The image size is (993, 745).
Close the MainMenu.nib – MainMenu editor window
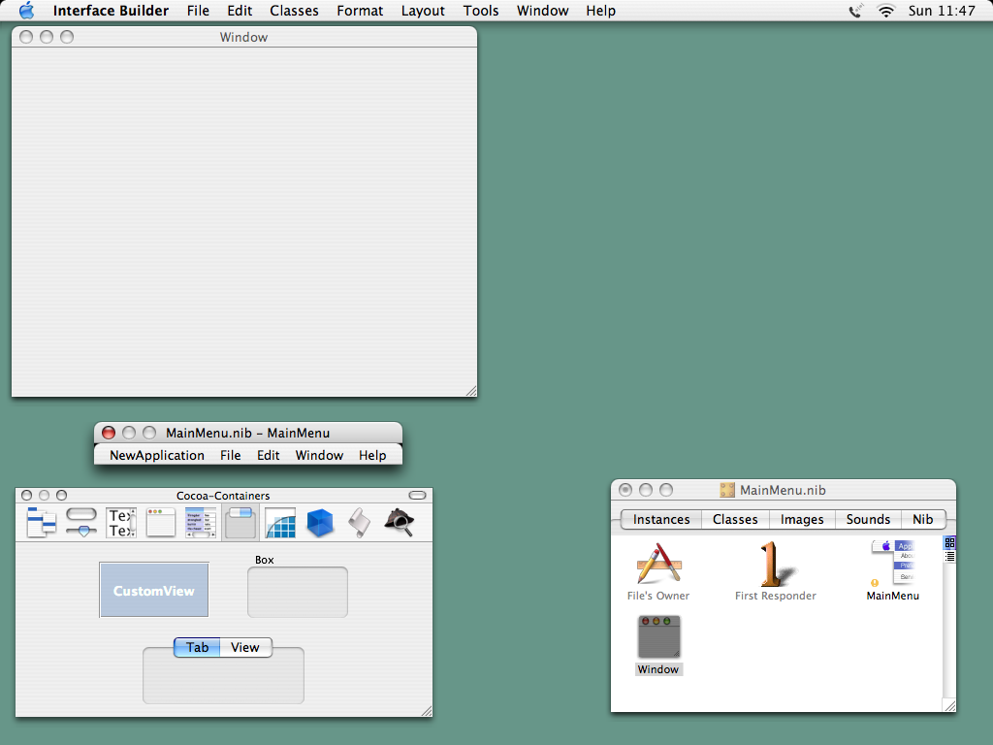[x=109, y=433]
